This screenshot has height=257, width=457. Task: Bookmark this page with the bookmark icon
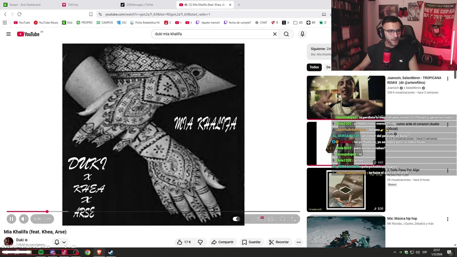point(91,14)
